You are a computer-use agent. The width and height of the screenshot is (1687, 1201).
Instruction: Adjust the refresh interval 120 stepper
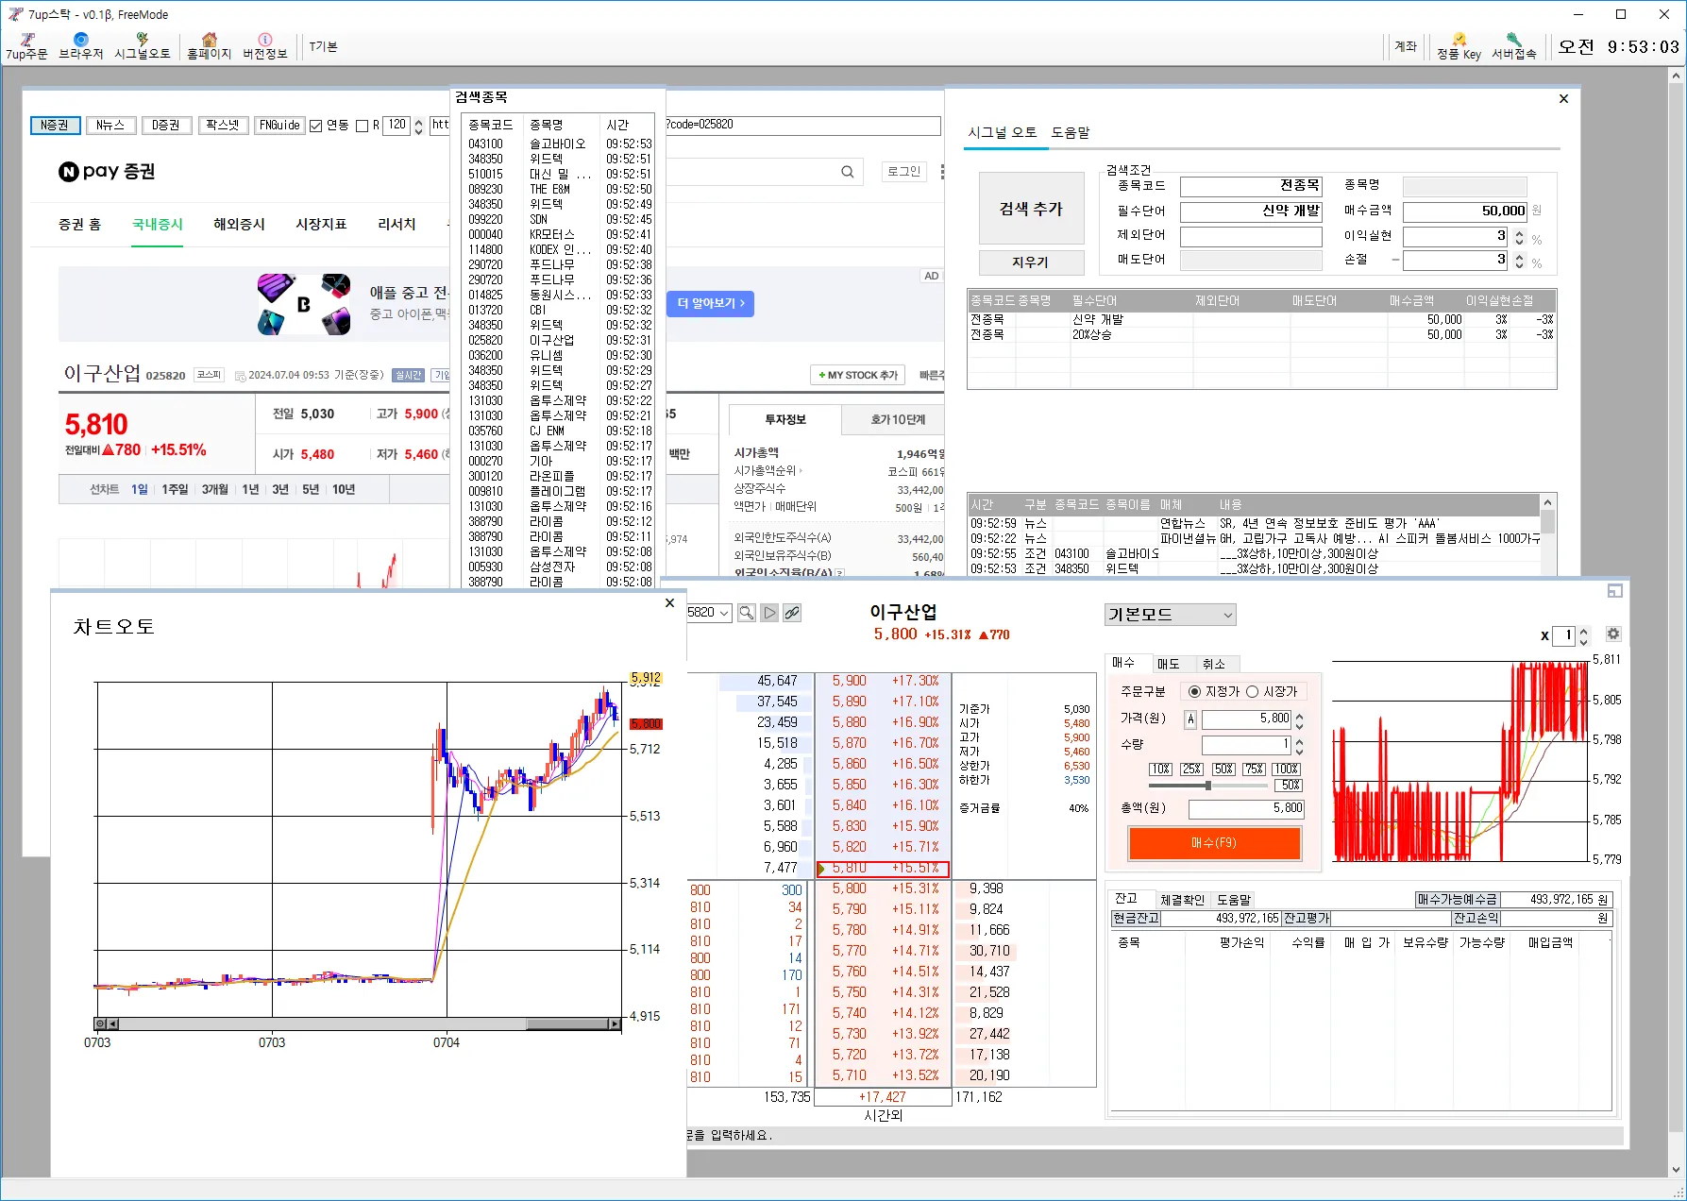click(x=418, y=126)
